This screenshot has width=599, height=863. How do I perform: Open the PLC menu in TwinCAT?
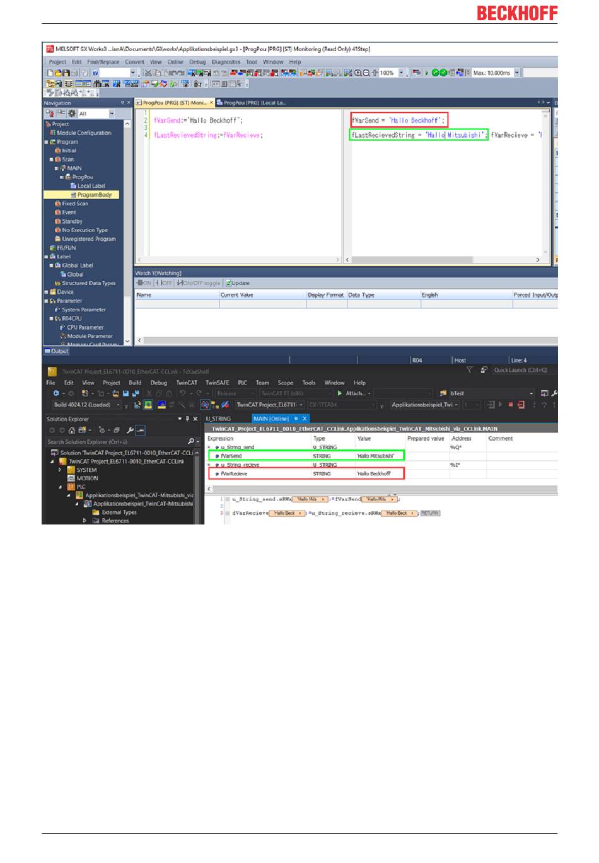[x=242, y=383]
